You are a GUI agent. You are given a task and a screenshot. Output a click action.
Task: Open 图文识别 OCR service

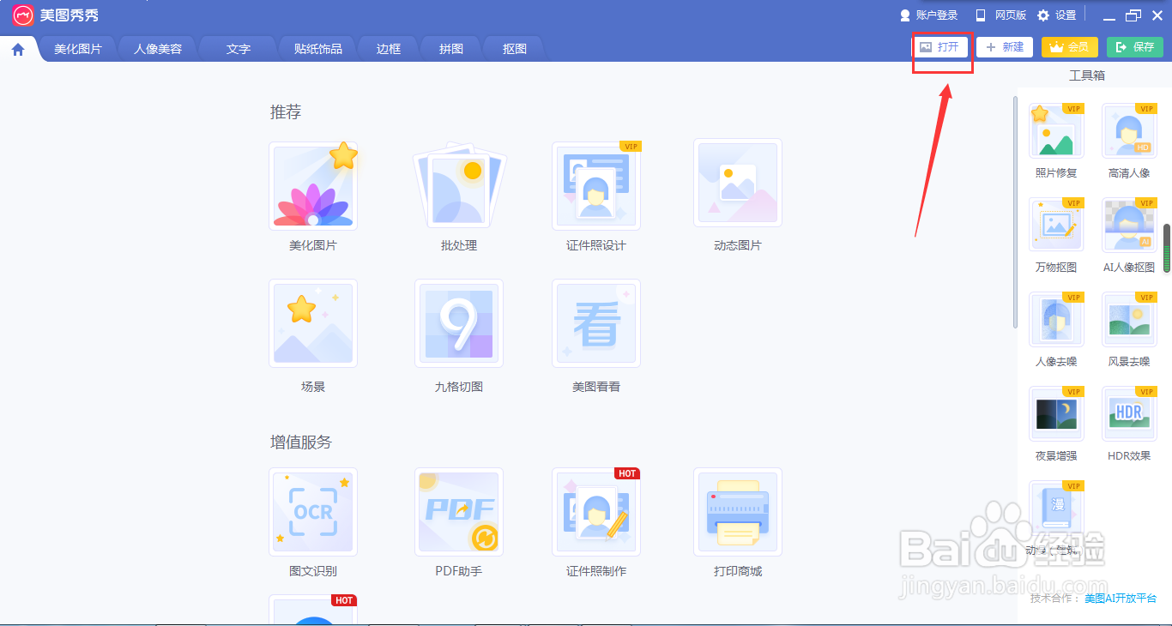point(313,512)
